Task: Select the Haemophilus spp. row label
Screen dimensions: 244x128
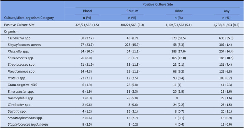Action: [21, 98]
